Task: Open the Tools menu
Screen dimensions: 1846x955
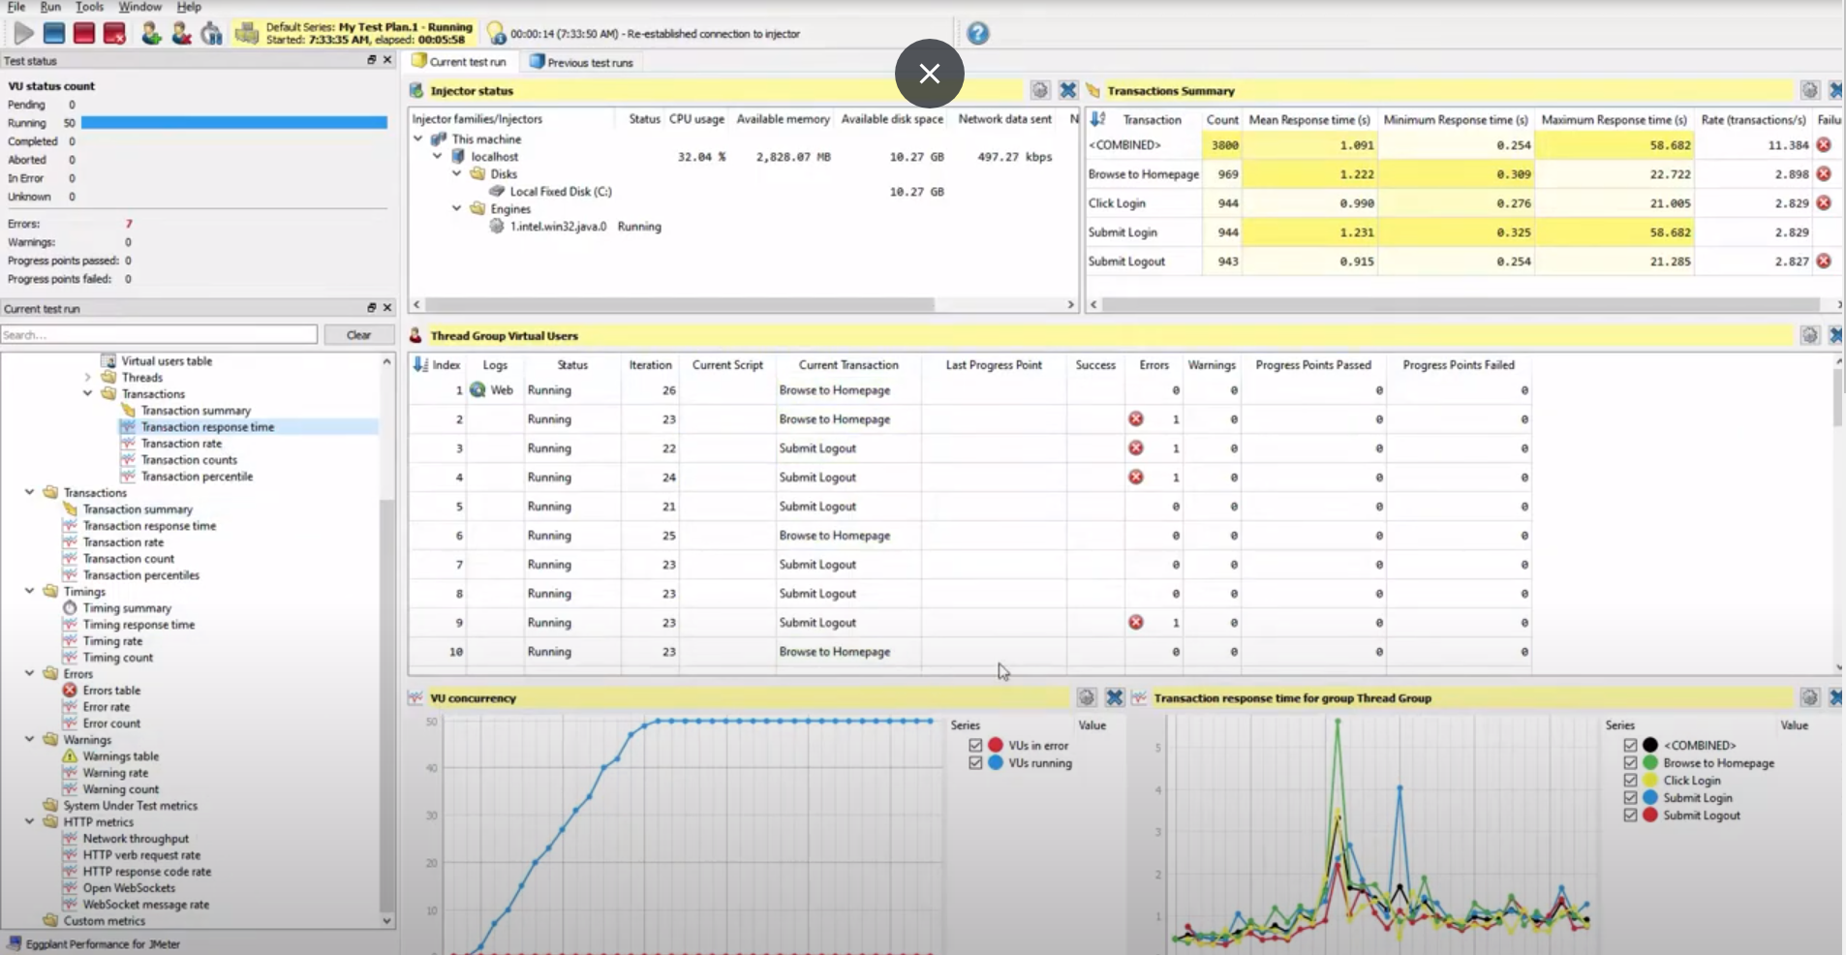Action: (89, 7)
